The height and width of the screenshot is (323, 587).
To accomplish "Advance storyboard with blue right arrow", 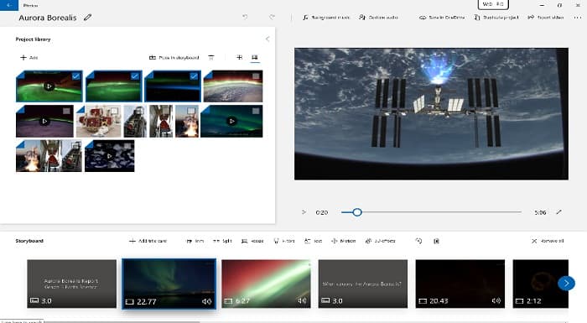I will coord(566,284).
